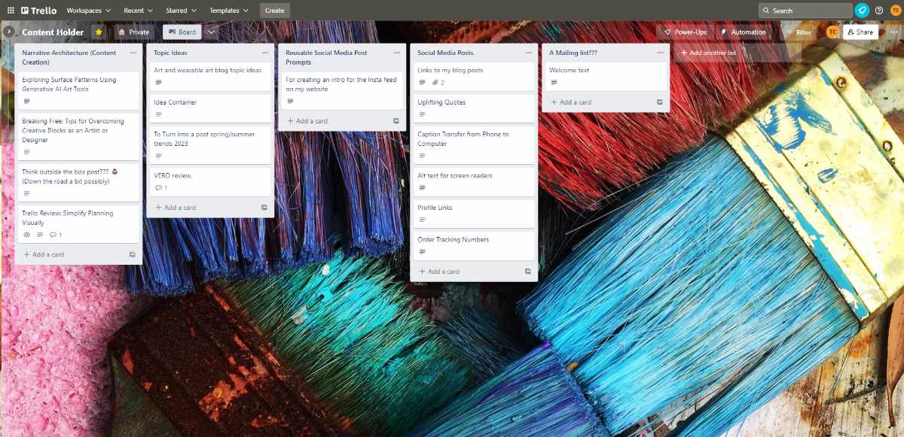904x437 pixels.
Task: Open the Templates menu
Action: coord(228,10)
